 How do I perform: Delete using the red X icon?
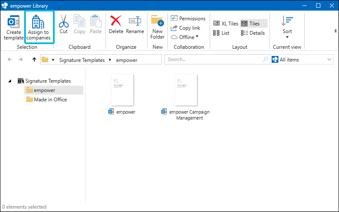(116, 21)
